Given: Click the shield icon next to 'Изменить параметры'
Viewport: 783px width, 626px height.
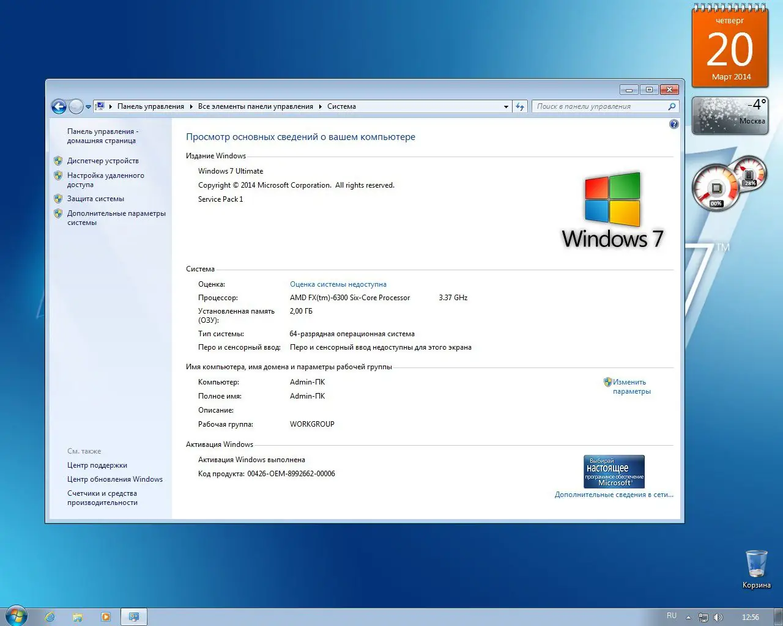Looking at the screenshot, I should click(608, 382).
